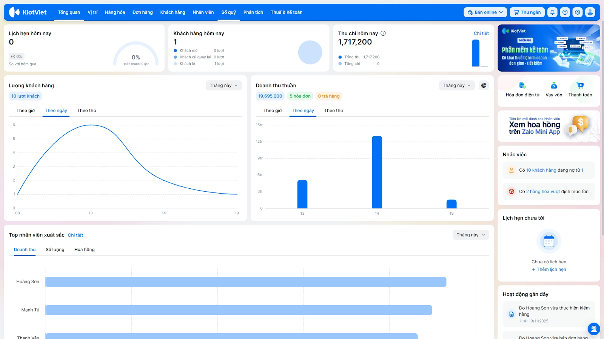Open the Hàng hóa menu

point(115,12)
